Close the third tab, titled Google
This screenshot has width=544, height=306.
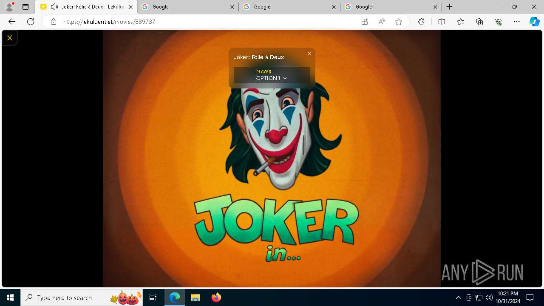[x=334, y=7]
